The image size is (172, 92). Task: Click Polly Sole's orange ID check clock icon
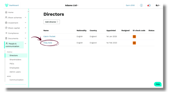(x=134, y=43)
